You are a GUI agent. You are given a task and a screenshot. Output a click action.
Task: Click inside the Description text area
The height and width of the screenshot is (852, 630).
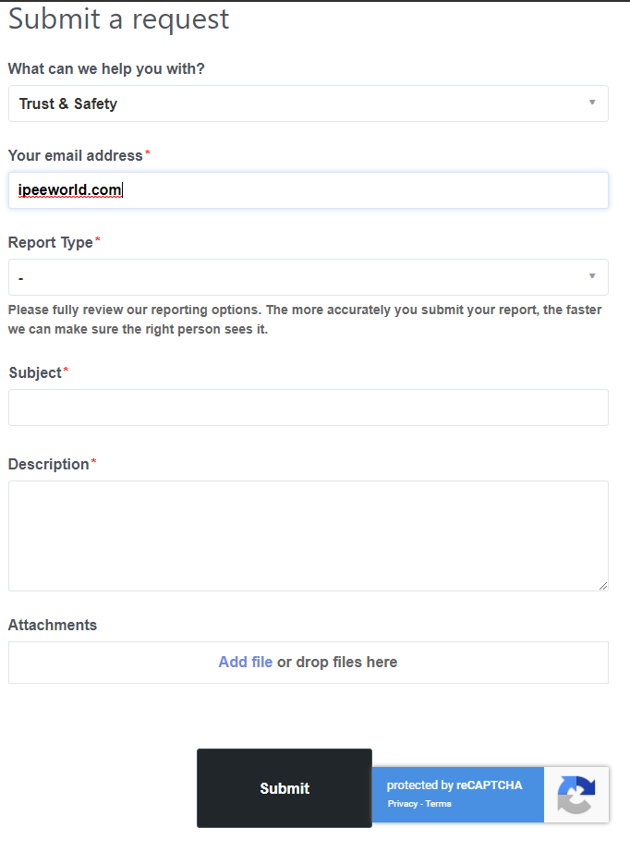(x=308, y=534)
